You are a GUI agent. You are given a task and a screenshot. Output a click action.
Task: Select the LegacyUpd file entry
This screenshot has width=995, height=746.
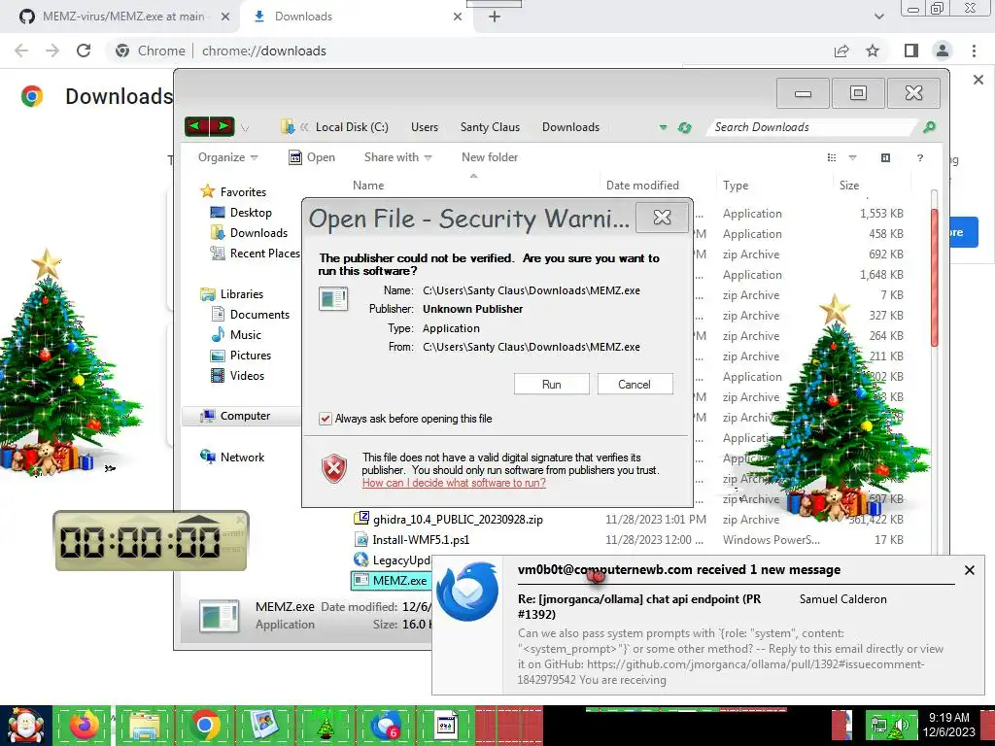click(x=393, y=560)
